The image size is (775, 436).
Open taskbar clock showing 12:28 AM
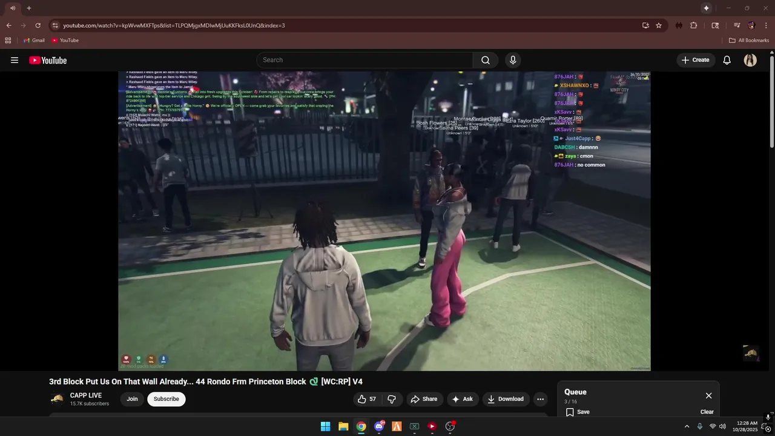(x=745, y=426)
